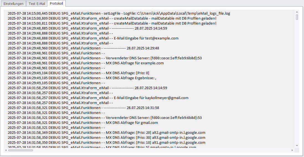The height and width of the screenshot is (157, 304).
Task: Click the E-Mail Eingabe test@example.com line
Action: coord(93,38)
